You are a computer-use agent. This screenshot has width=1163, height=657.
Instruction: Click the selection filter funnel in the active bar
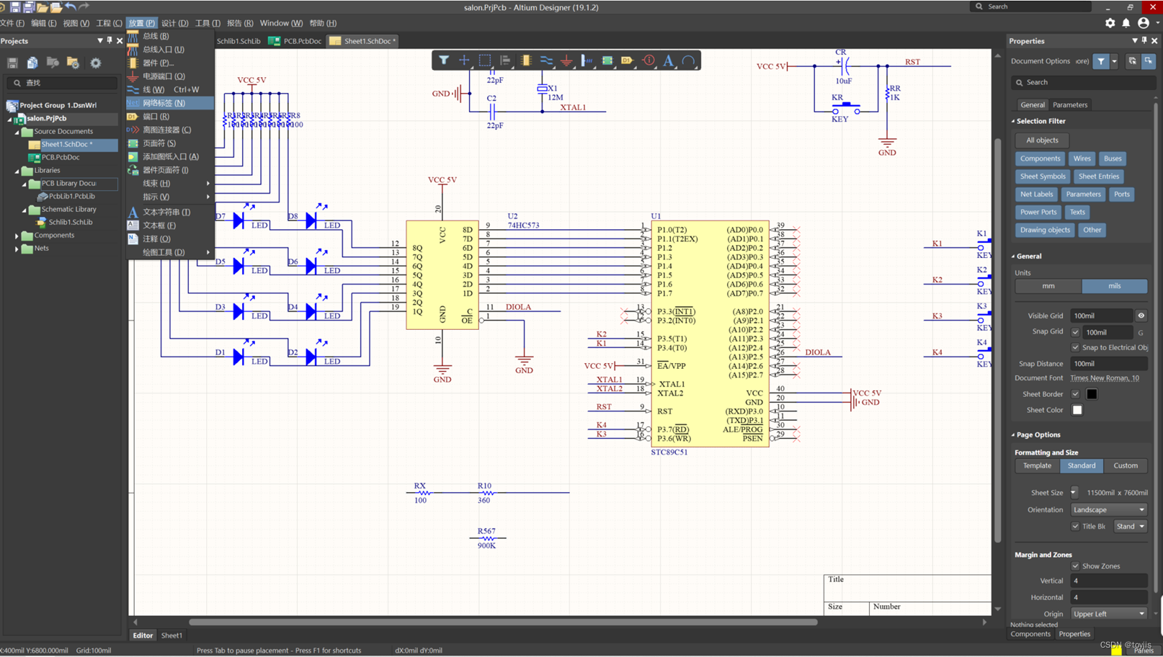point(444,61)
